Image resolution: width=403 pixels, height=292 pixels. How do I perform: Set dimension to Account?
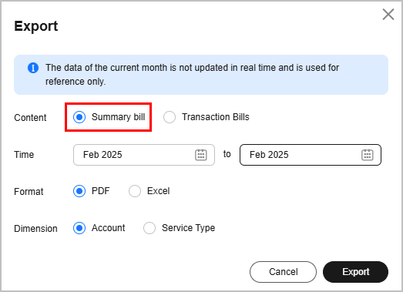[79, 228]
